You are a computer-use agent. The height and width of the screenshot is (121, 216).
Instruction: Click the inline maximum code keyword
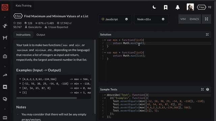coord(22,50)
